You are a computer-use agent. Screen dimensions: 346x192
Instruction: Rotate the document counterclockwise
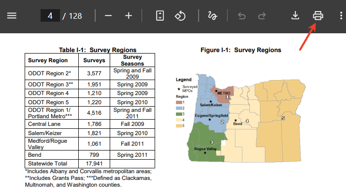coord(180,15)
